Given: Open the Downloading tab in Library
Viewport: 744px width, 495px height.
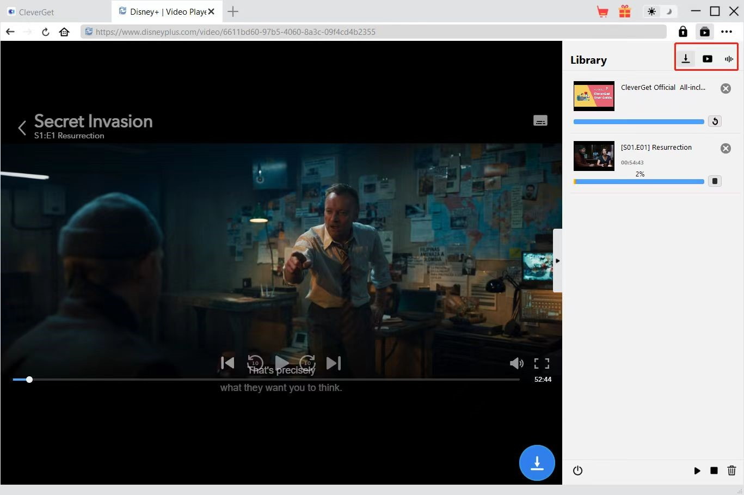Looking at the screenshot, I should [x=686, y=59].
